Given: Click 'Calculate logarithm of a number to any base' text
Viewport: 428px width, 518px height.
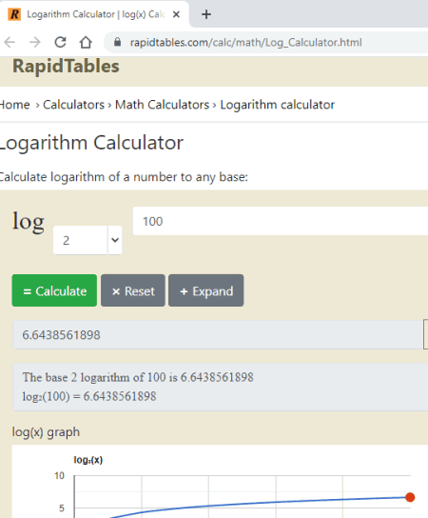Looking at the screenshot, I should [x=124, y=177].
